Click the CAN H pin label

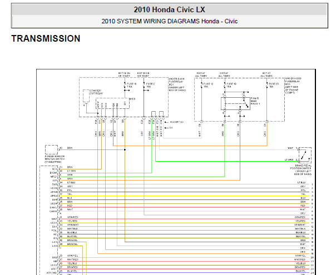pyautogui.click(x=53, y=211)
